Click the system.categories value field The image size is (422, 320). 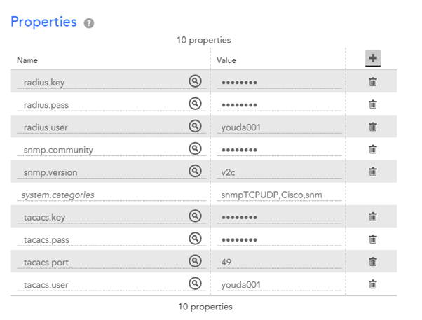pos(280,195)
